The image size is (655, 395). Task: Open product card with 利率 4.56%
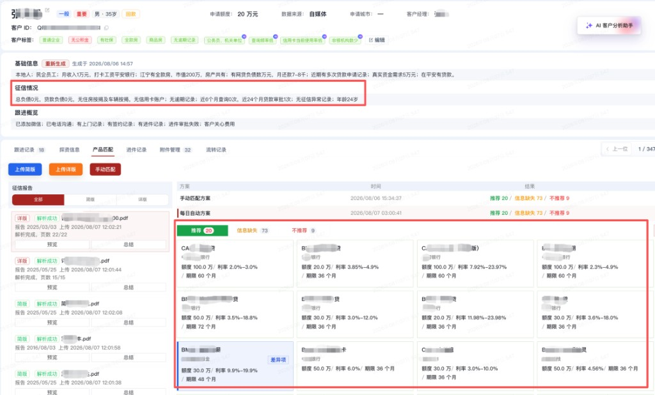point(592,366)
